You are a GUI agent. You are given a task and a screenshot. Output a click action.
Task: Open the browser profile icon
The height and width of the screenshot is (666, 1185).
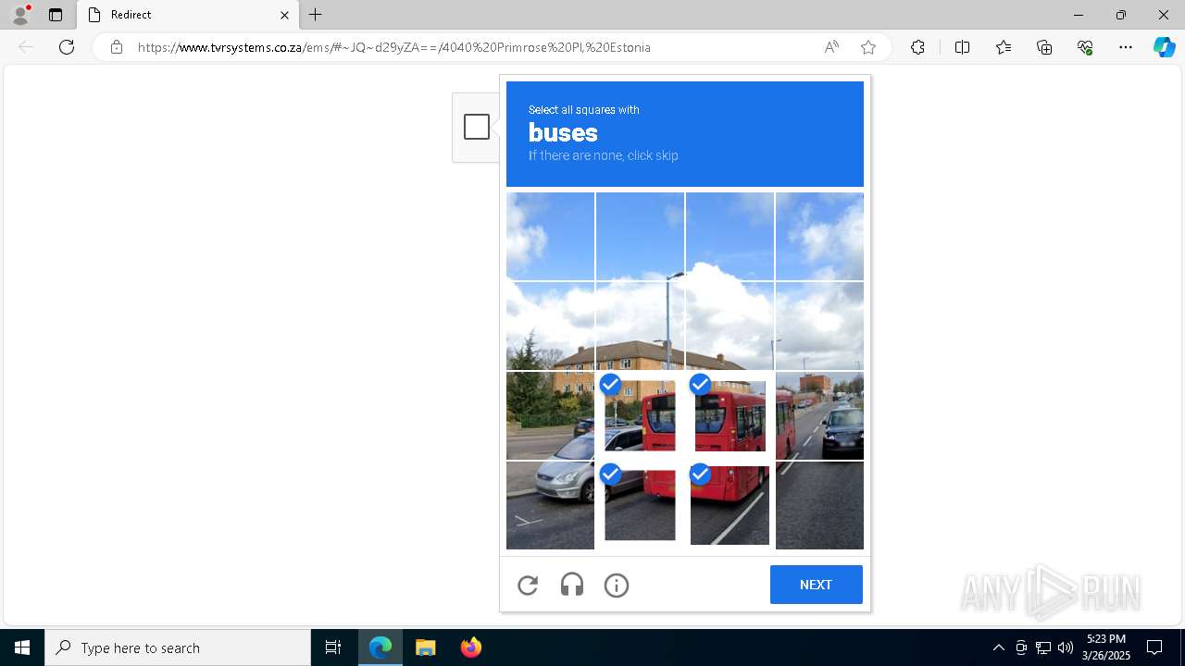click(20, 15)
